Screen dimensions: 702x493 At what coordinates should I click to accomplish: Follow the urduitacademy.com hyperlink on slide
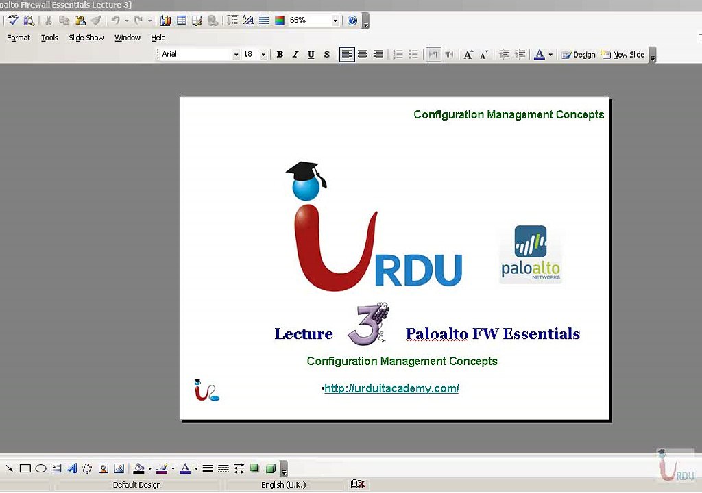(391, 388)
